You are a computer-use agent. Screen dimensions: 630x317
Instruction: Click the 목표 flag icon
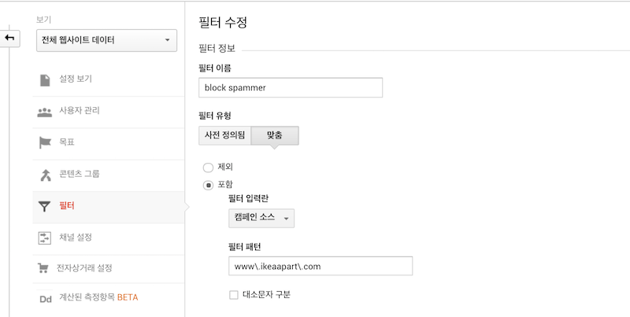coord(45,142)
